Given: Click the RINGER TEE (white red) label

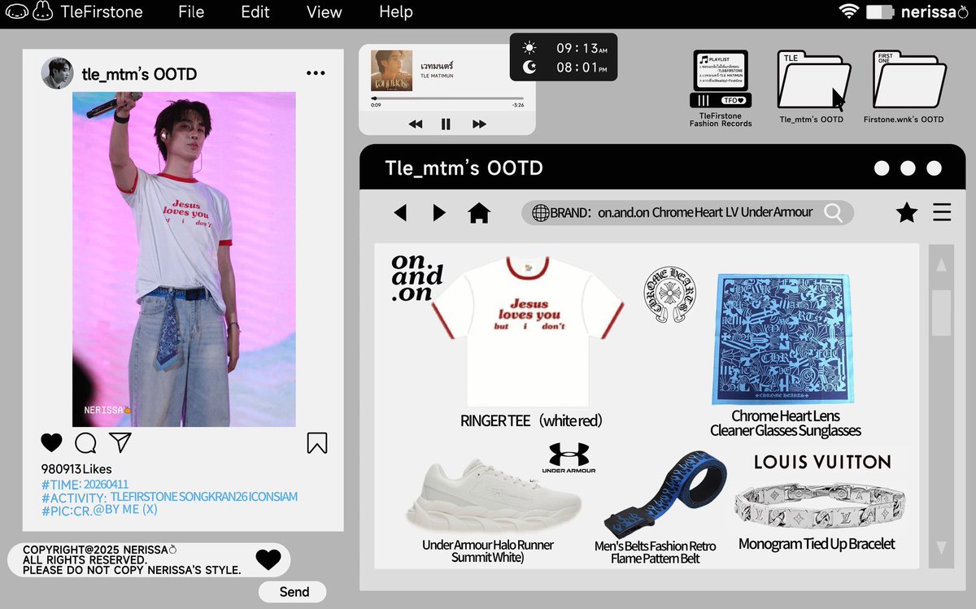Looking at the screenshot, I should [x=531, y=420].
